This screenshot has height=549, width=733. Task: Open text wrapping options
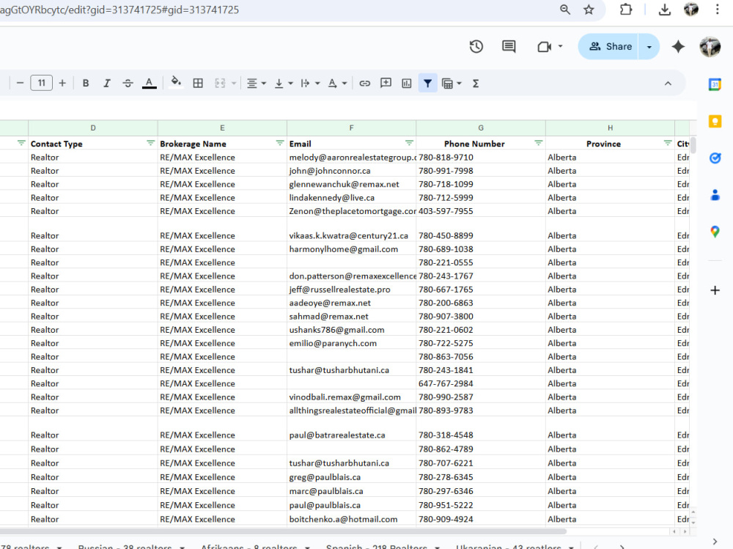tap(310, 84)
